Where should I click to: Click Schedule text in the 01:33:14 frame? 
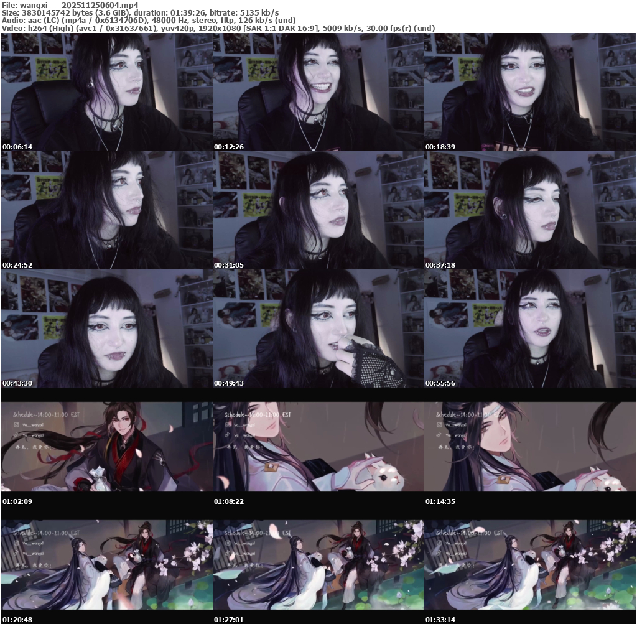(469, 533)
